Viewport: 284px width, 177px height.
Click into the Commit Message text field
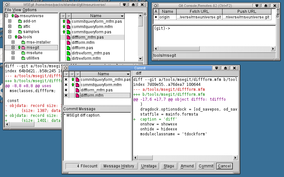point(97,136)
